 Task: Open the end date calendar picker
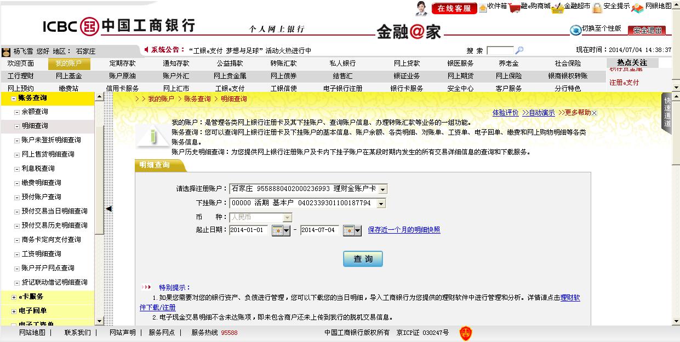coord(352,230)
